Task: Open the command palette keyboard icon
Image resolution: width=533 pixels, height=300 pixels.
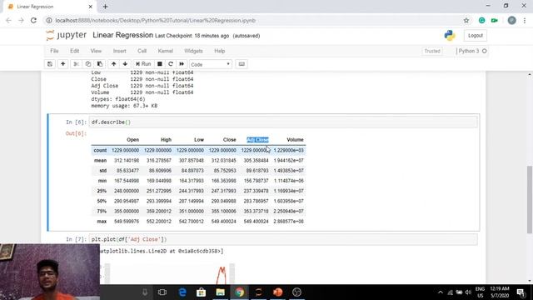Action: 242,64
